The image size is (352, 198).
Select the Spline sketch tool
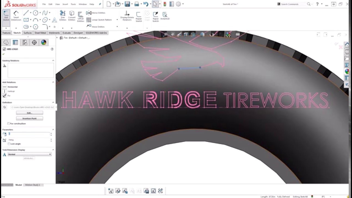coord(45,13)
